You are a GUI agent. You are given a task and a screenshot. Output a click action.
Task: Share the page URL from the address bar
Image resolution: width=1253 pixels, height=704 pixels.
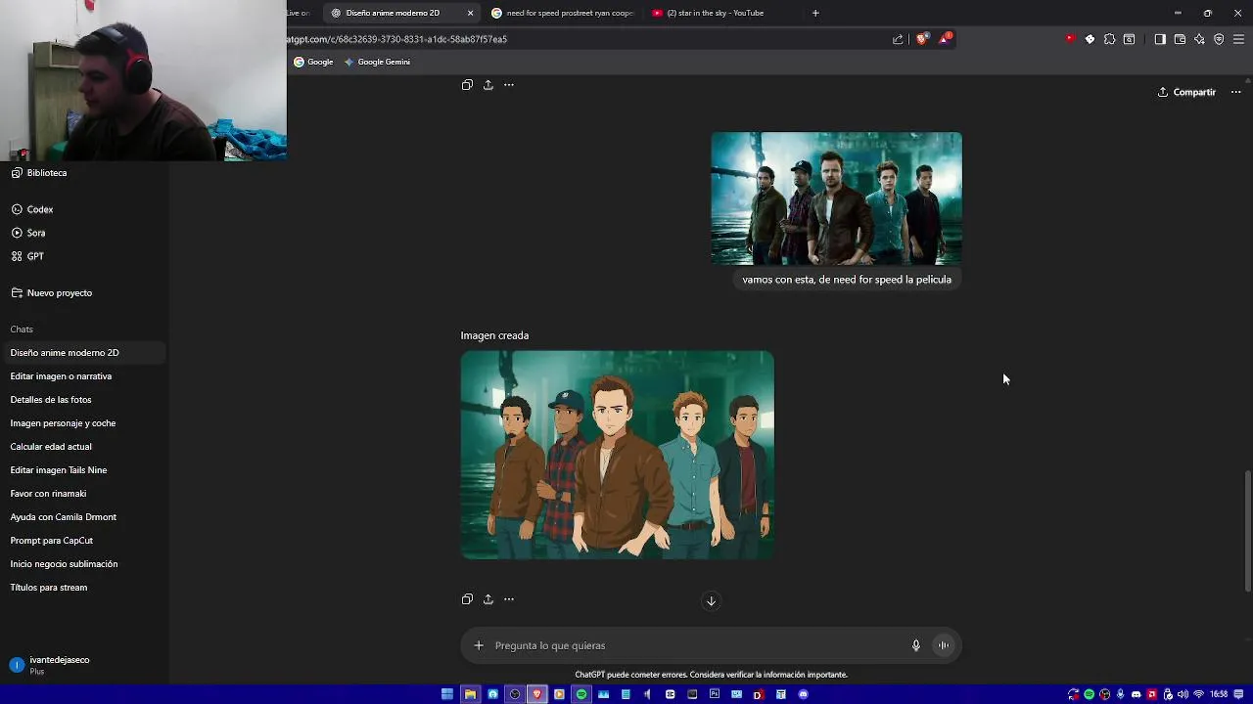pos(898,39)
